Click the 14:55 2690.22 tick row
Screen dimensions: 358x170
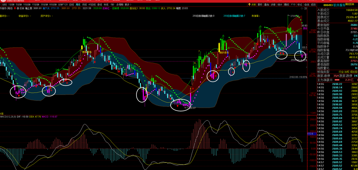[x=338, y=84]
